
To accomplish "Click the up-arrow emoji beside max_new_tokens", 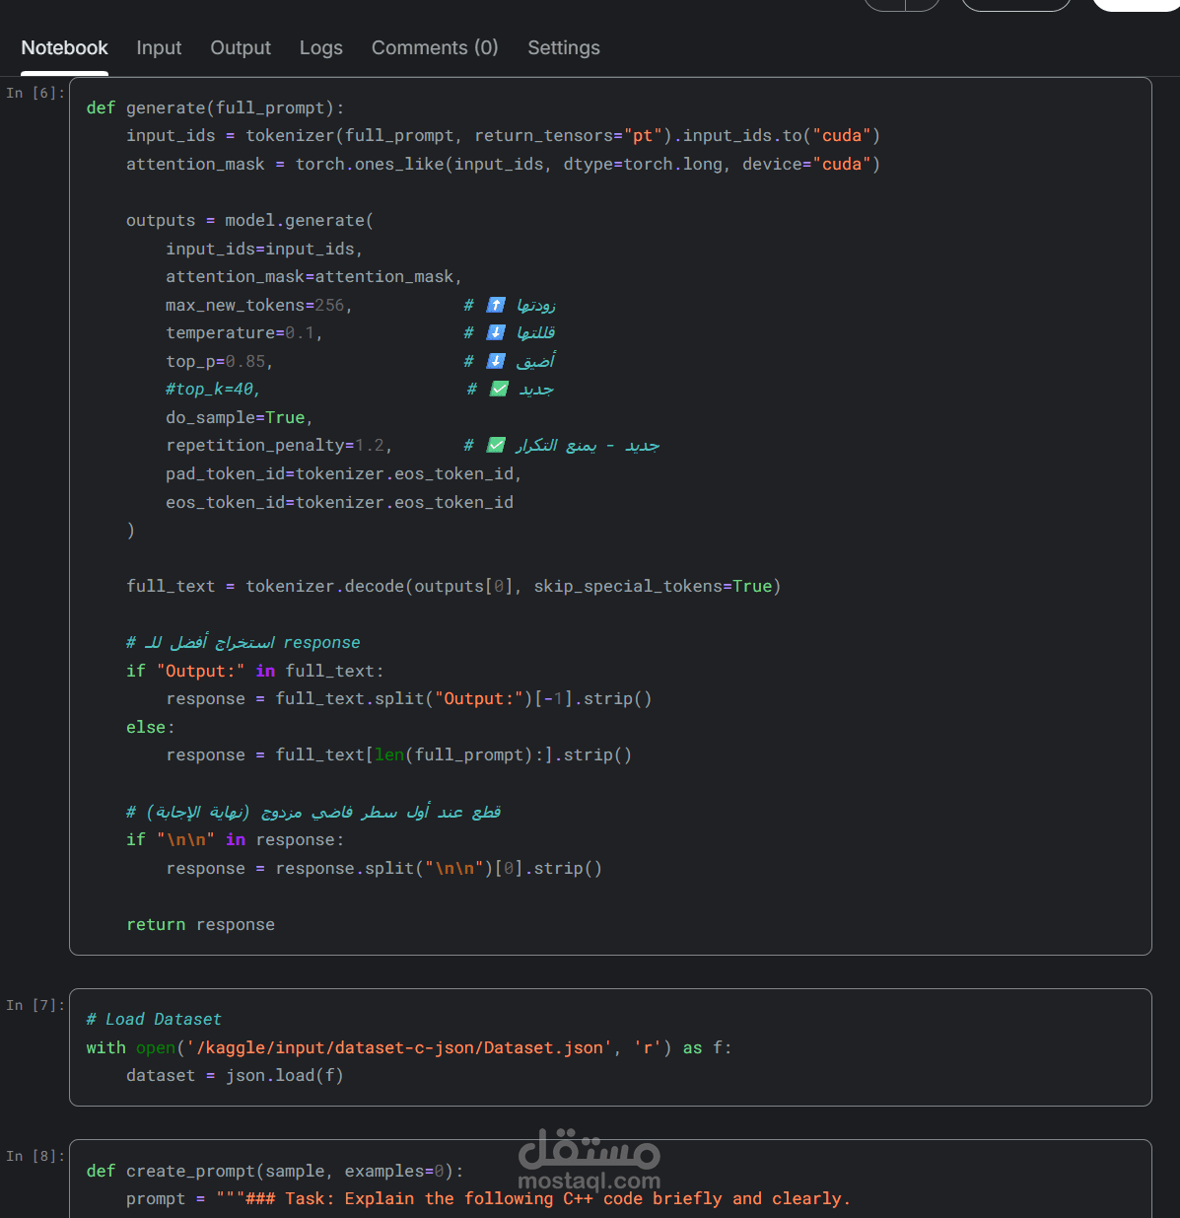I will pos(496,305).
